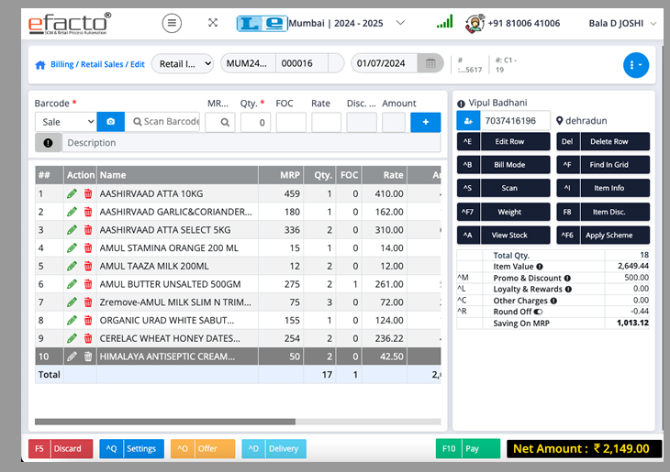Click the Offer button
This screenshot has width=670, height=472.
point(203,448)
